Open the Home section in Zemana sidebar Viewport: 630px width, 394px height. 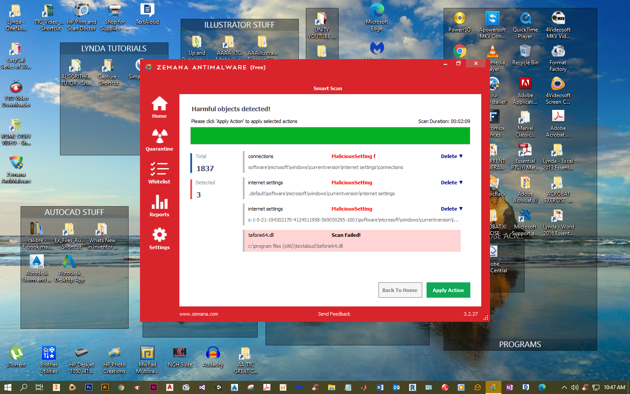coord(159,107)
